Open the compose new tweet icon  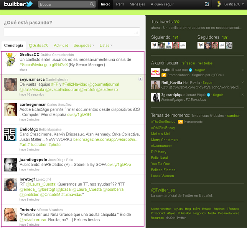coord(206,4)
